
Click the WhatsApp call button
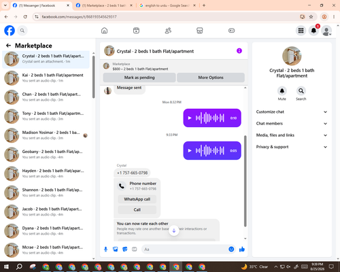click(x=137, y=199)
